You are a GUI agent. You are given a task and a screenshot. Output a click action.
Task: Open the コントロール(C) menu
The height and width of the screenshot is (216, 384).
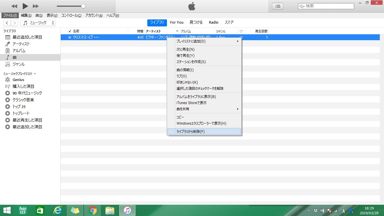tap(71, 15)
